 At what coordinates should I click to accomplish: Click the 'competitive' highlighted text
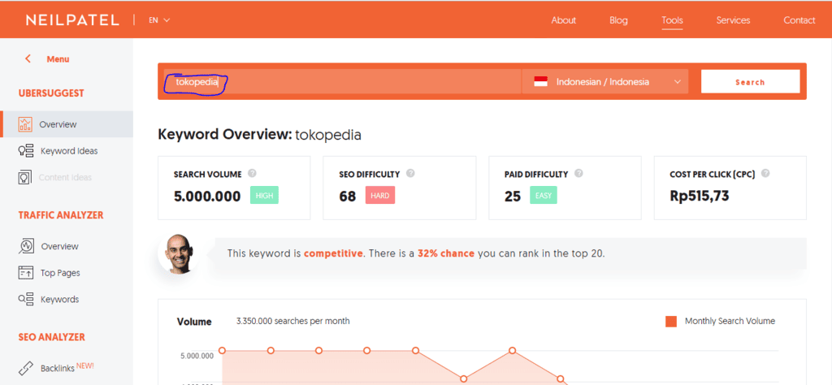pyautogui.click(x=334, y=253)
